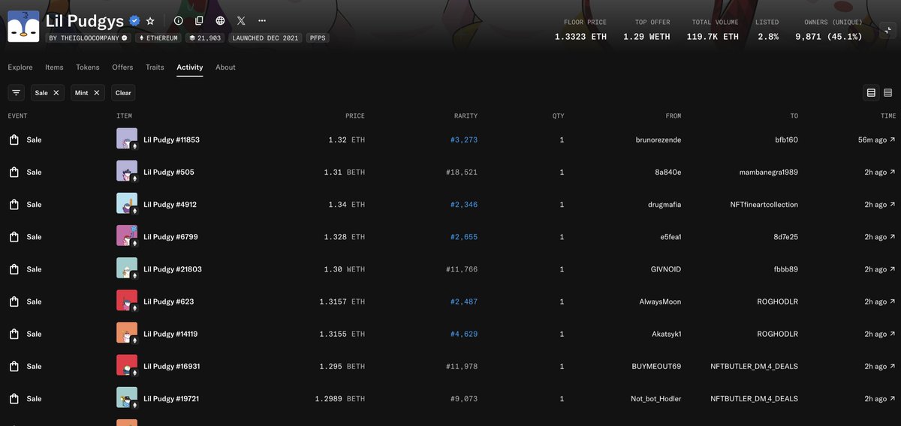Viewport: 901px width, 426px height.
Task: Click the Lil Pudgys collection avatar
Action: pyautogui.click(x=23, y=26)
